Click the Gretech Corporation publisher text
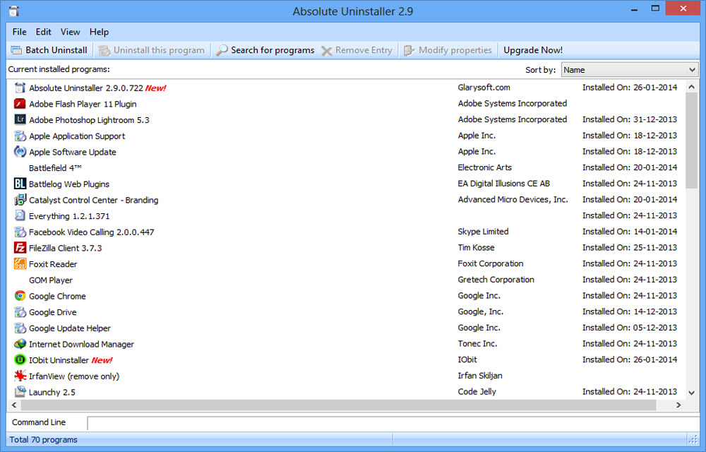The image size is (706, 452). pos(496,280)
